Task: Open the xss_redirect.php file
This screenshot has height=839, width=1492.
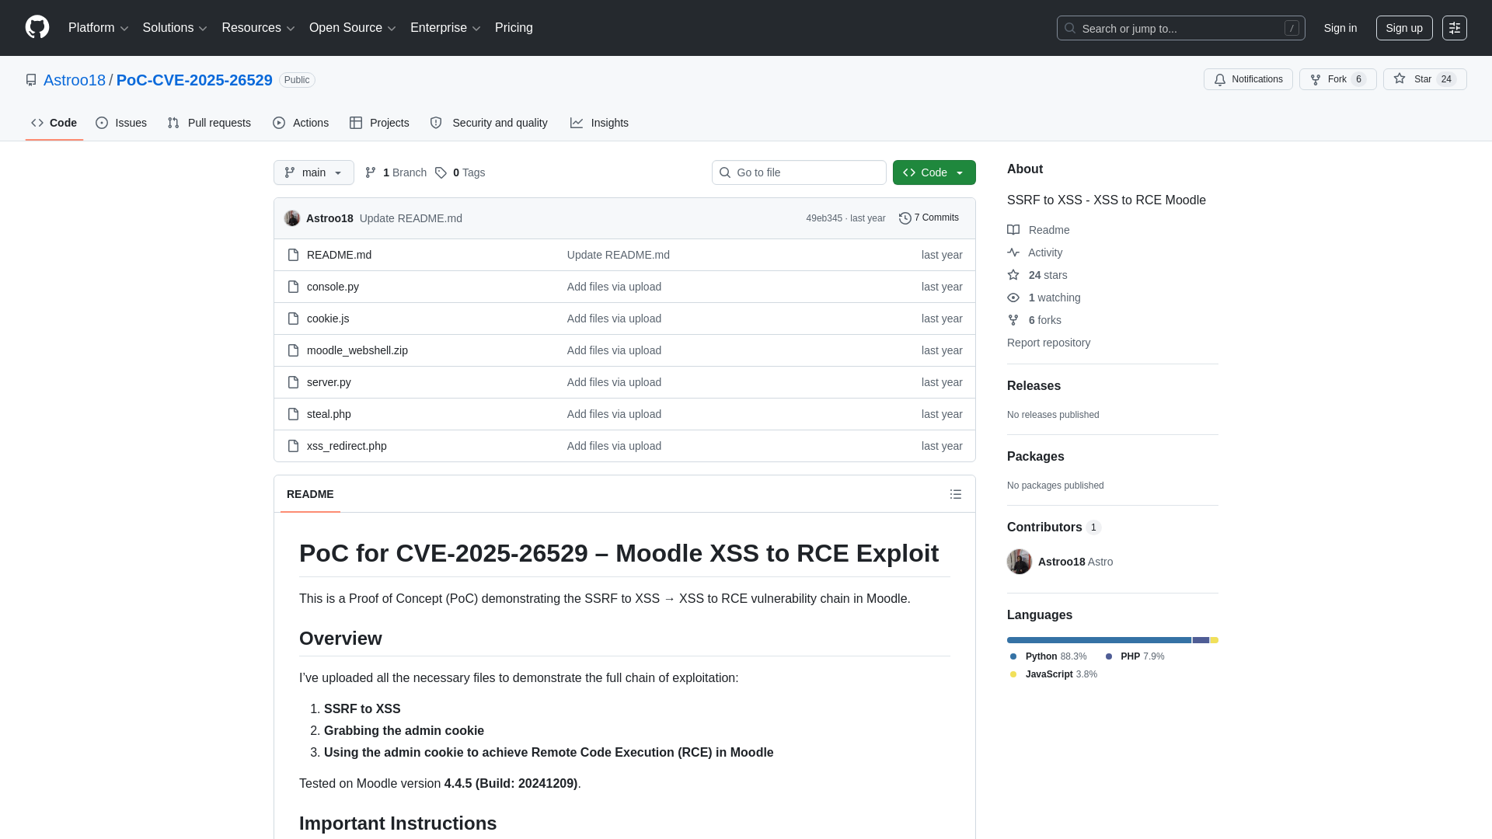Action: tap(347, 446)
